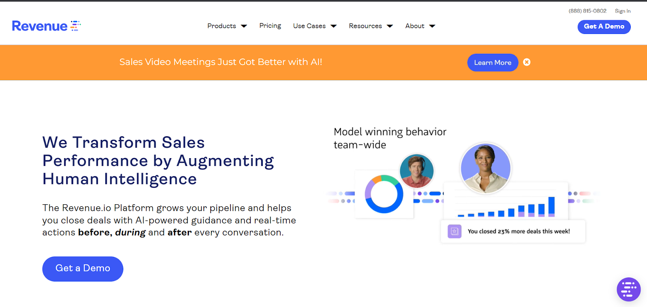Open the About menu label
Viewport: 647px width, 307px height.
pyautogui.click(x=415, y=26)
